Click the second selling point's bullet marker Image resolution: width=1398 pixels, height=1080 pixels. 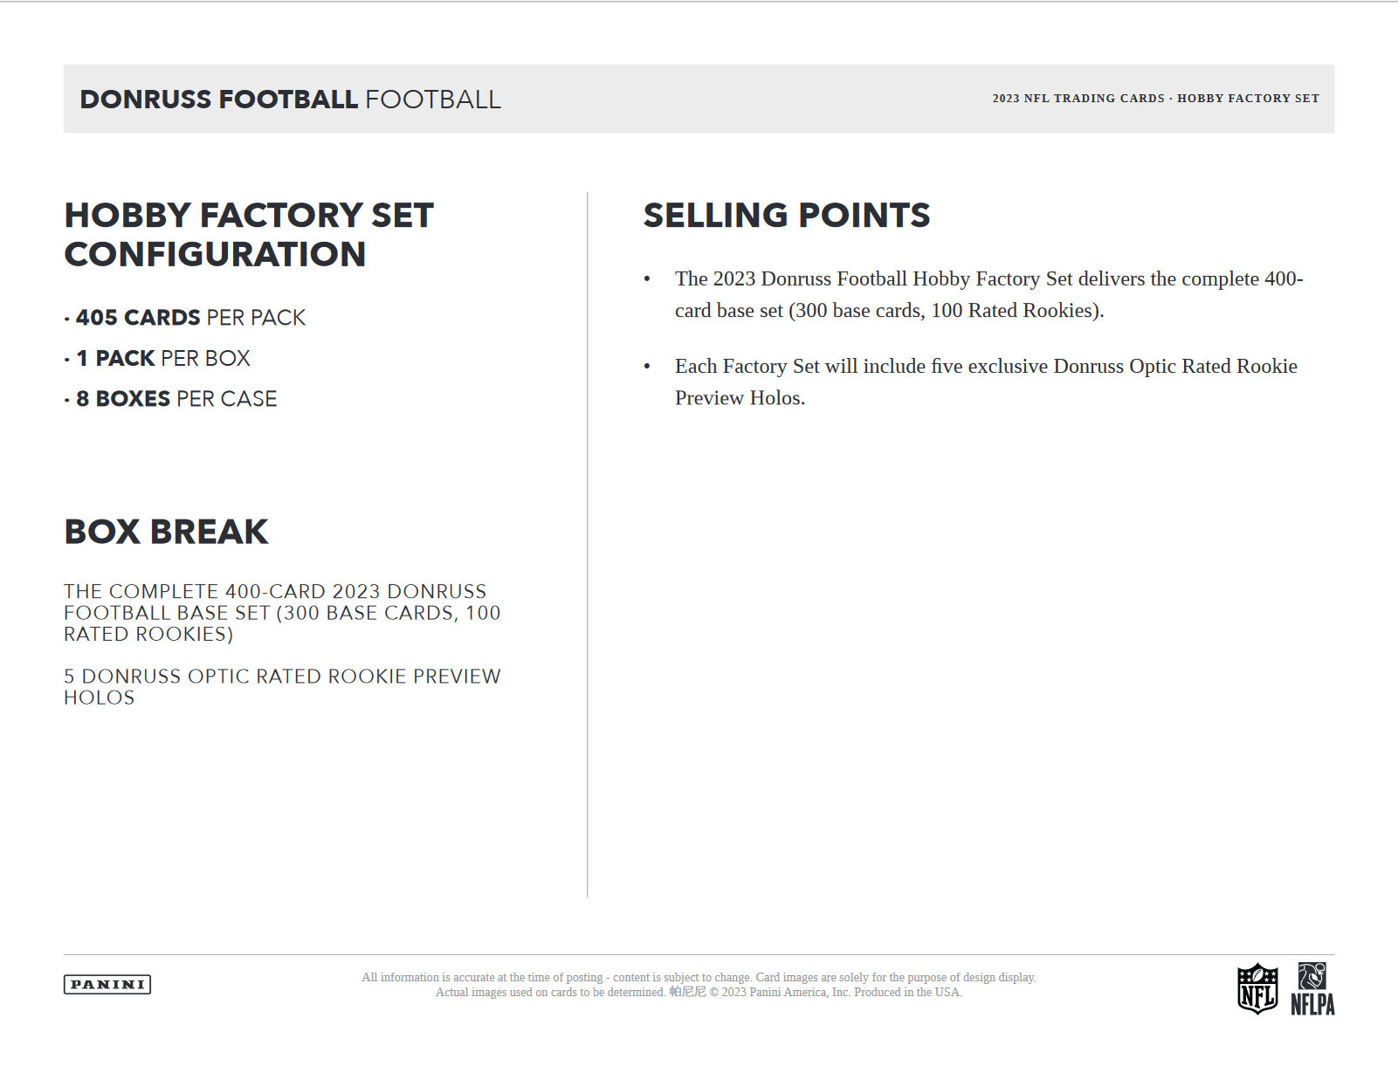pos(647,367)
